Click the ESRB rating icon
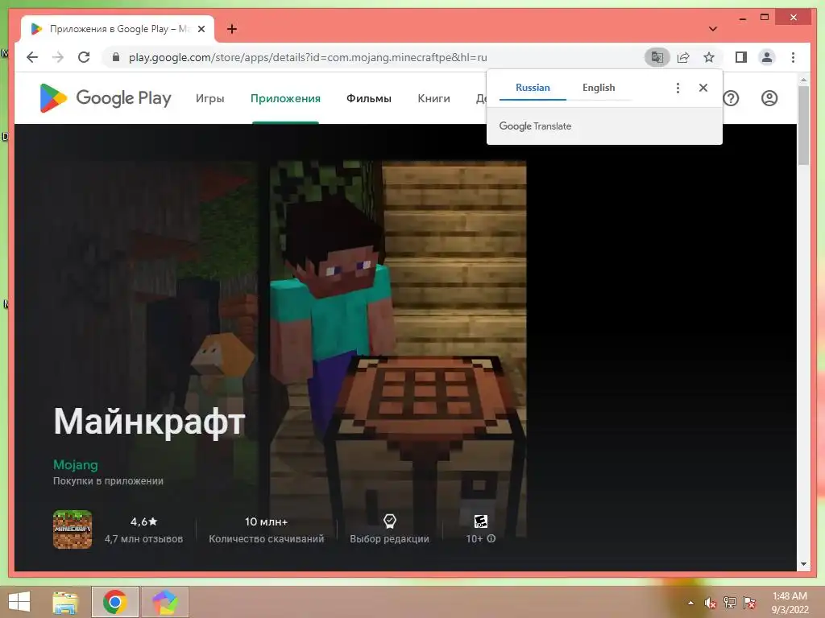825x618 pixels. tap(481, 521)
